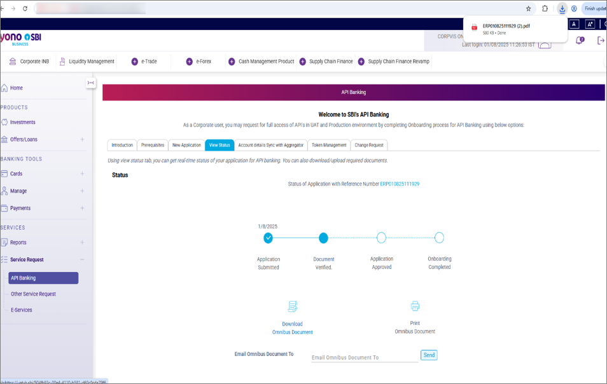The height and width of the screenshot is (384, 607).
Task: Click the e-Forex plus icon
Action: point(190,62)
